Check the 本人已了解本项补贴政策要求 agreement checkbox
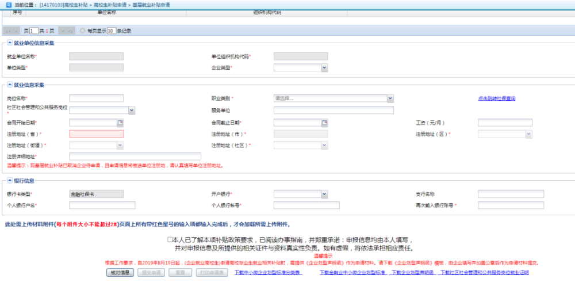 (170, 240)
